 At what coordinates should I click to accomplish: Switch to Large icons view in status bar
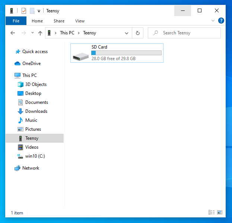click(220, 212)
